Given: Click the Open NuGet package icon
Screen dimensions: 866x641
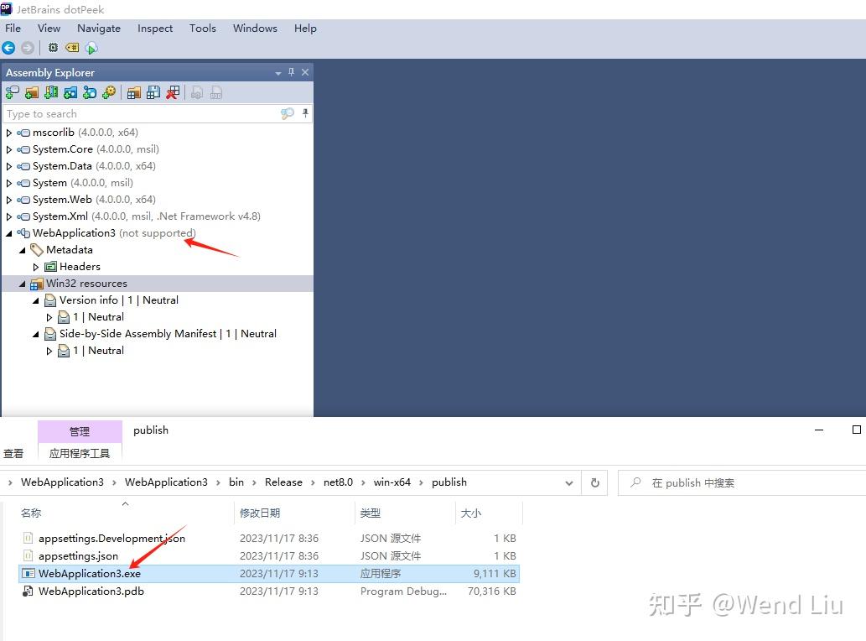Looking at the screenshot, I should (70, 92).
